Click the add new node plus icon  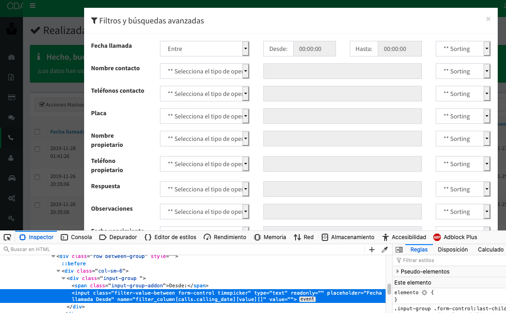click(x=372, y=250)
